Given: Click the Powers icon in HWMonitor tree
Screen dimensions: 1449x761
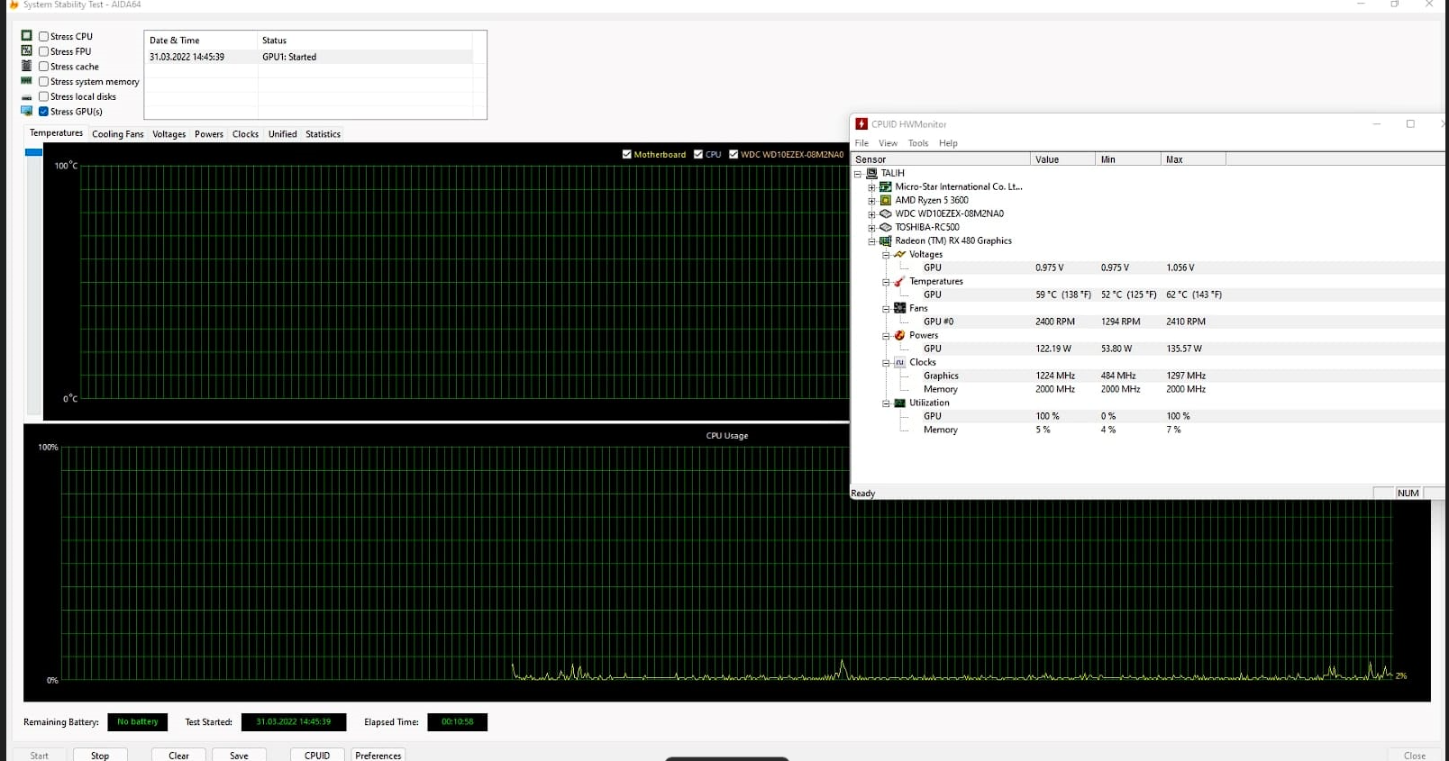Looking at the screenshot, I should (x=899, y=335).
